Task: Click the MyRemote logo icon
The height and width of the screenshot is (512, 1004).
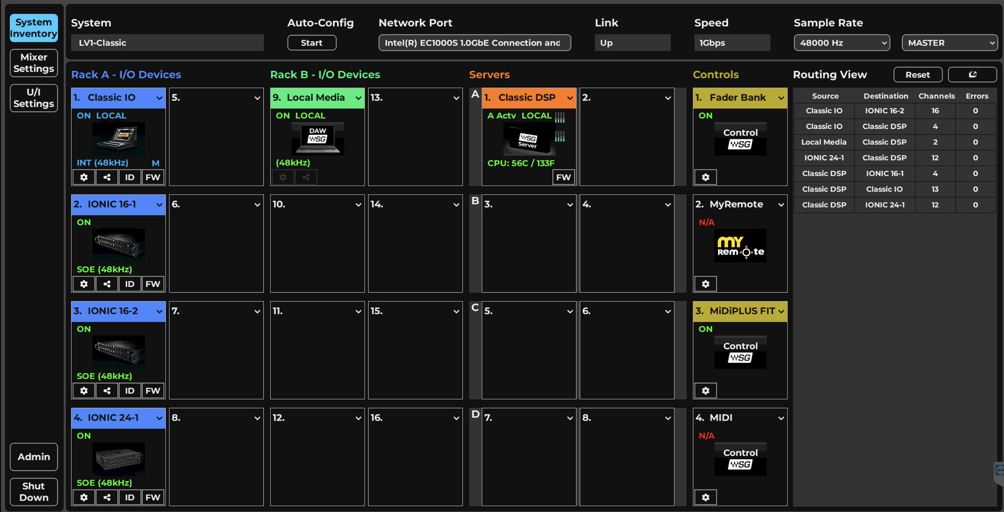Action: point(741,246)
